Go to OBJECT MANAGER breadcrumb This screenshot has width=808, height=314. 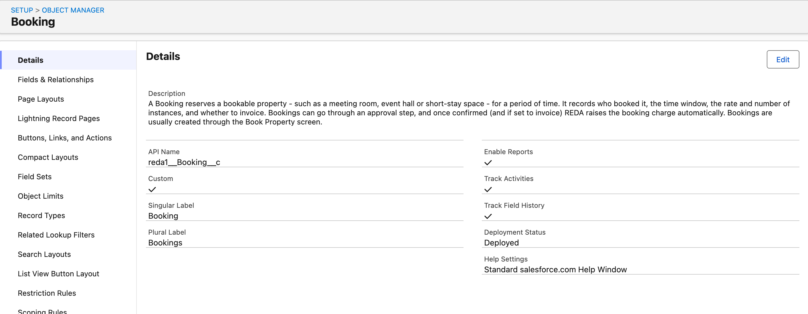click(x=73, y=10)
